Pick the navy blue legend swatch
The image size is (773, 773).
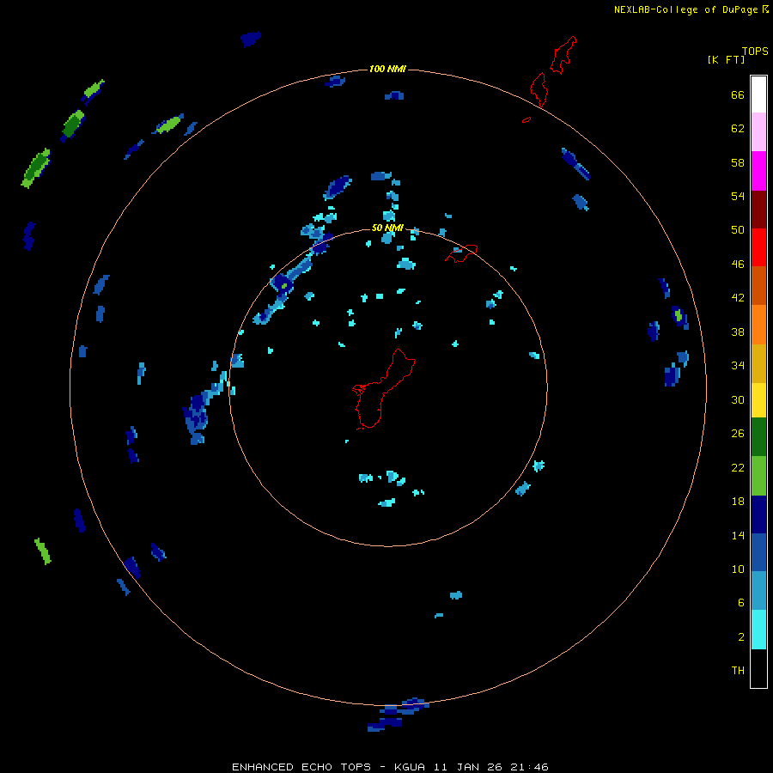(758, 514)
